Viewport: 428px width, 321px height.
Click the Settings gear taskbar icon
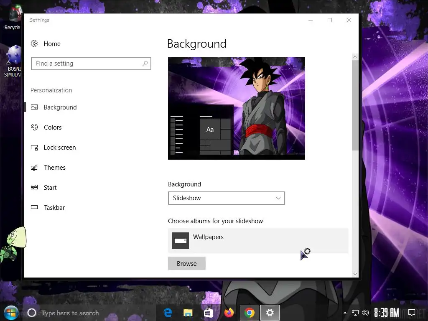tap(270, 313)
